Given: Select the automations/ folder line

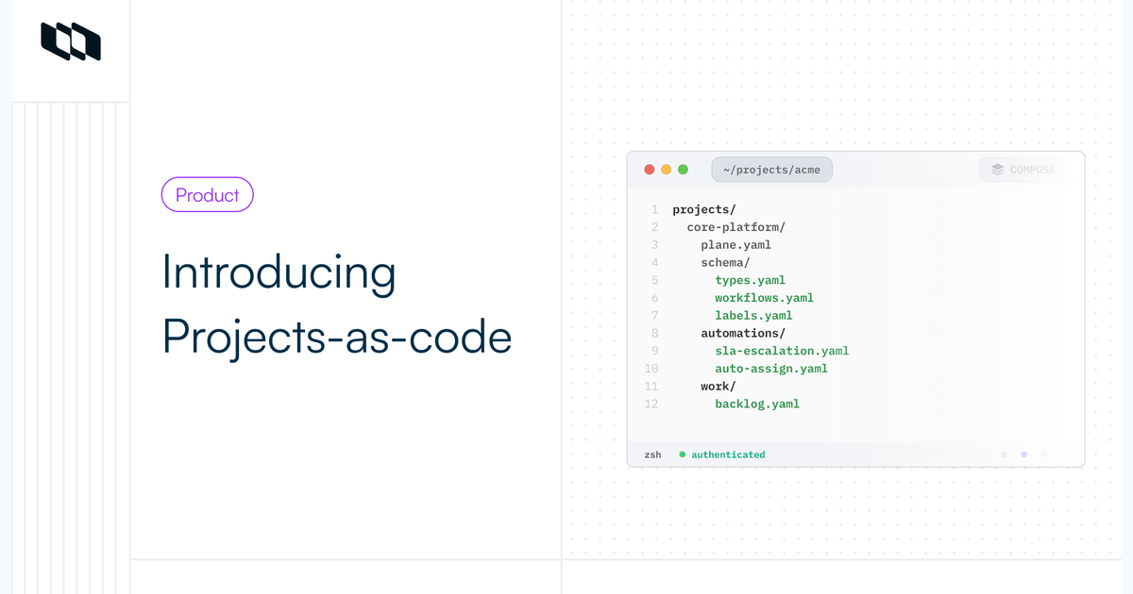Looking at the screenshot, I should [x=743, y=333].
